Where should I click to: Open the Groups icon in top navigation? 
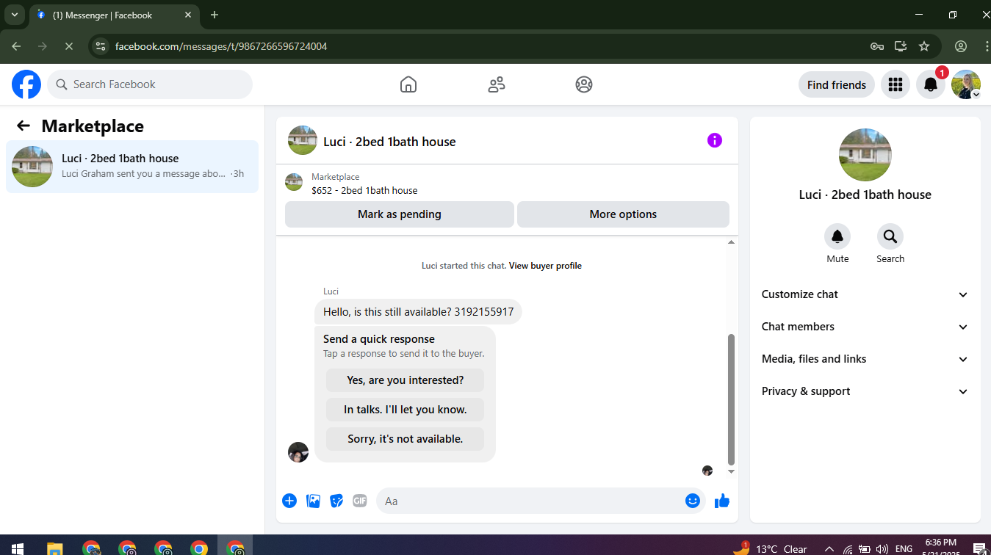584,84
